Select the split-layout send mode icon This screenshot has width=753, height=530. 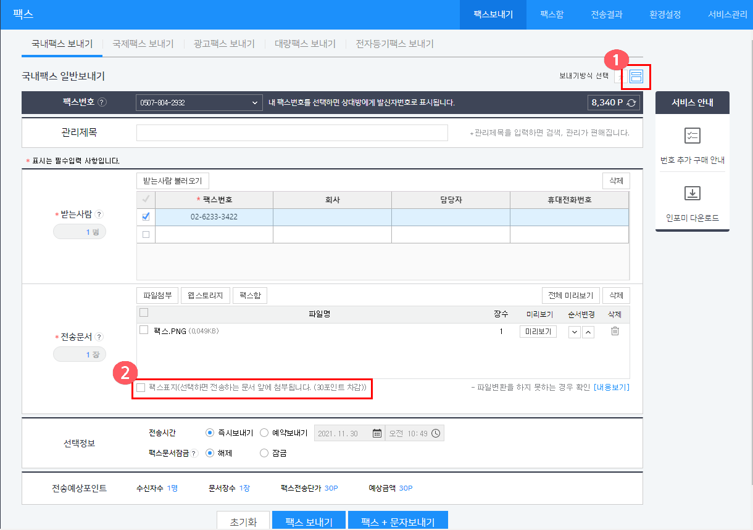coord(636,76)
